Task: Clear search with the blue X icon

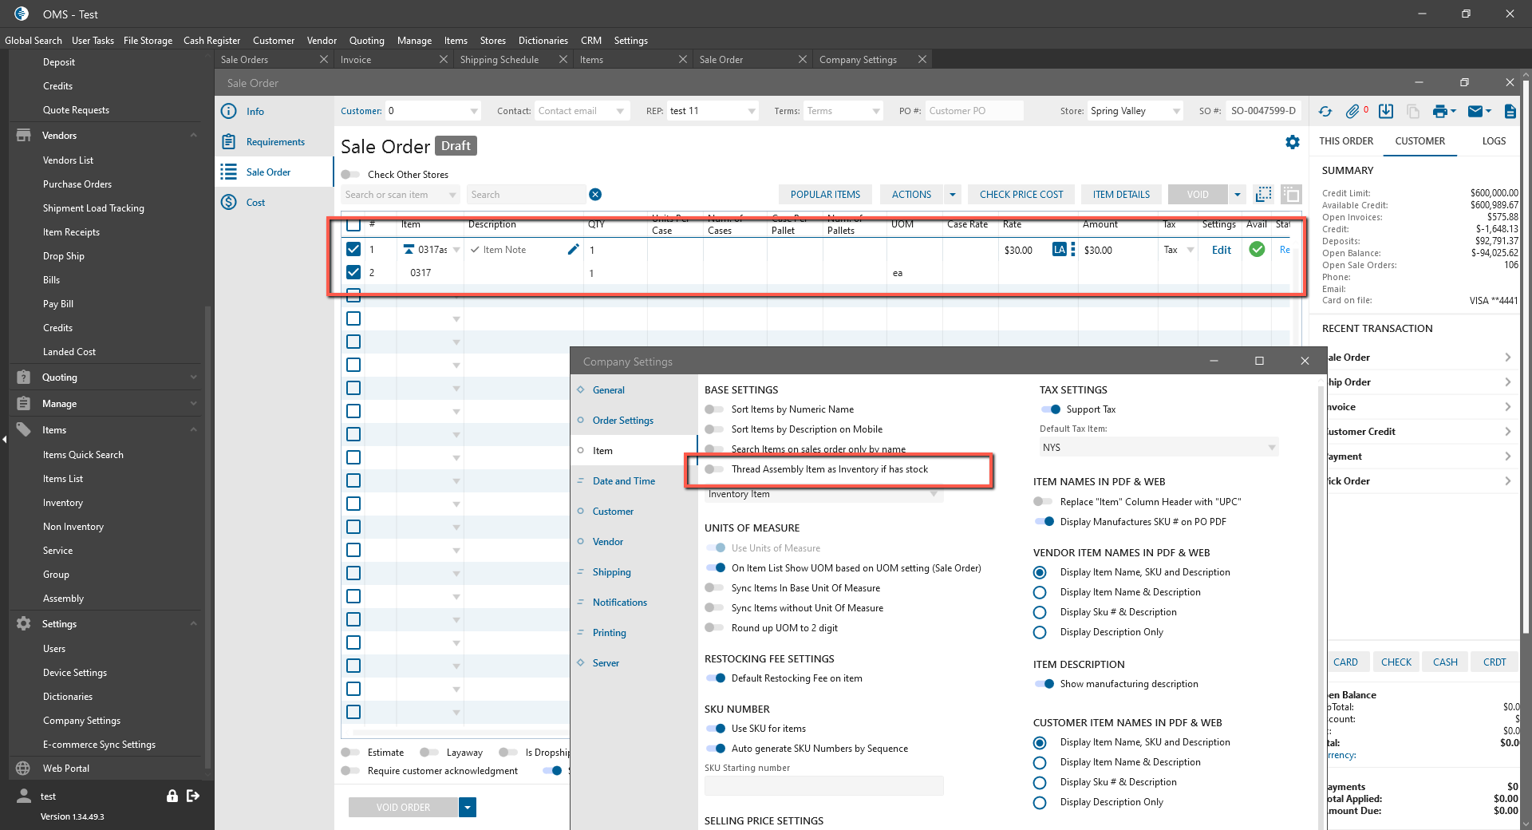Action: coord(595,195)
